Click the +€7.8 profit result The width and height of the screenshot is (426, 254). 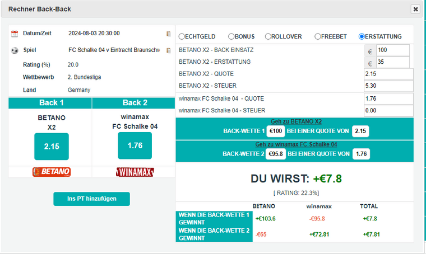click(327, 179)
